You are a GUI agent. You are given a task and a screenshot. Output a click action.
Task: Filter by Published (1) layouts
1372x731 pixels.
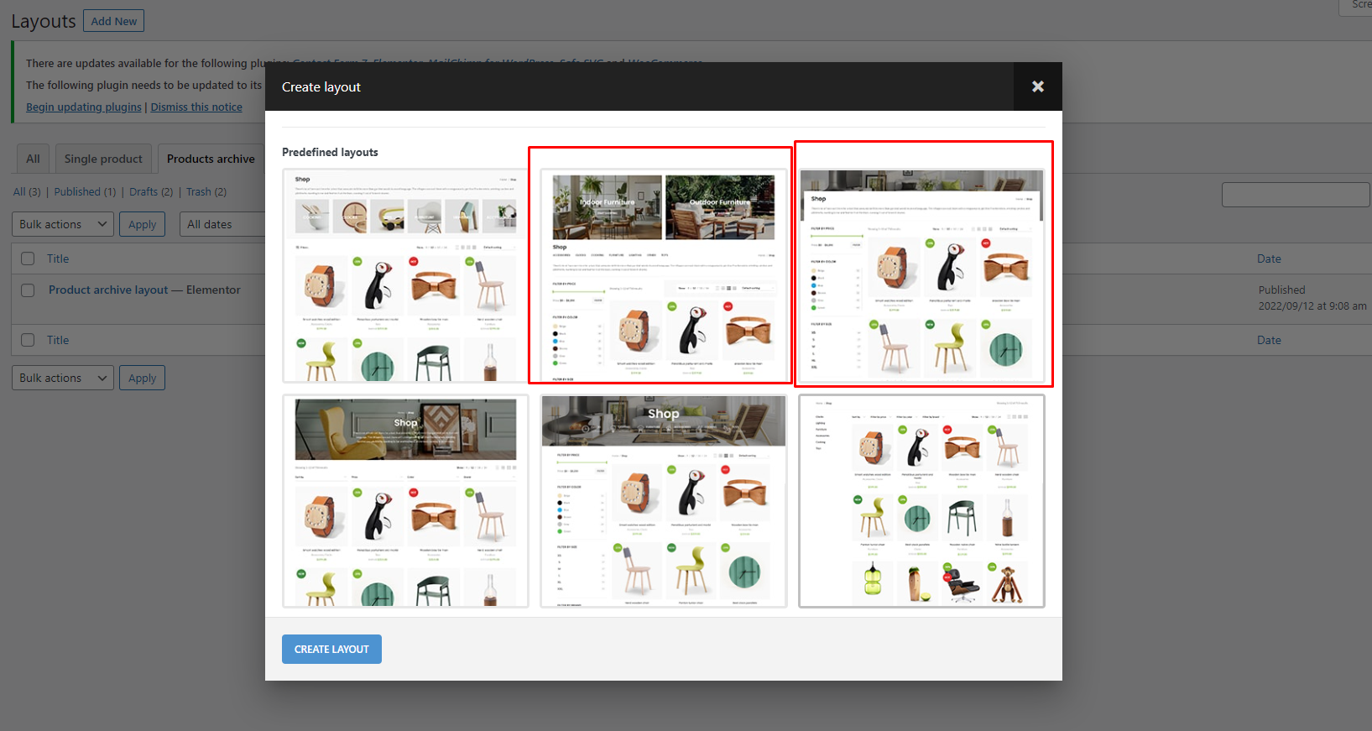[85, 191]
